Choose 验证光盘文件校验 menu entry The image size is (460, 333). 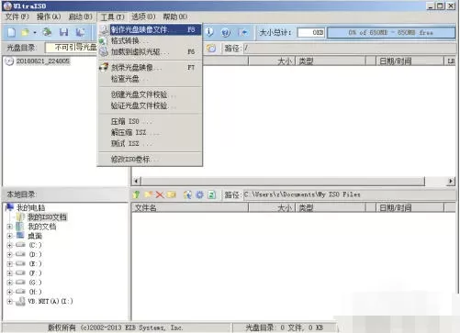point(150,105)
